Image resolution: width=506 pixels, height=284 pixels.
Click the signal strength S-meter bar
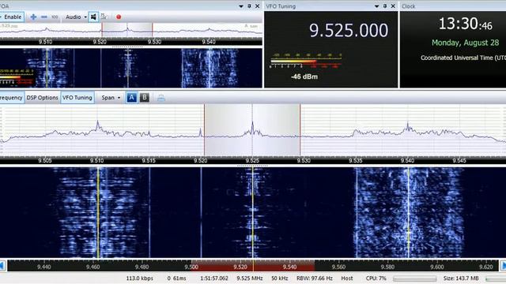point(305,62)
